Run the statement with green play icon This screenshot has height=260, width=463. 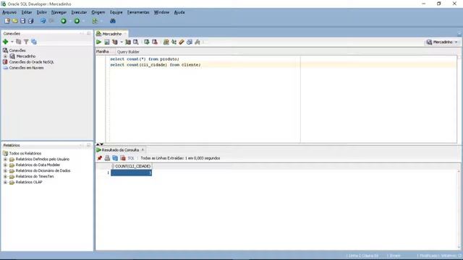click(98, 42)
